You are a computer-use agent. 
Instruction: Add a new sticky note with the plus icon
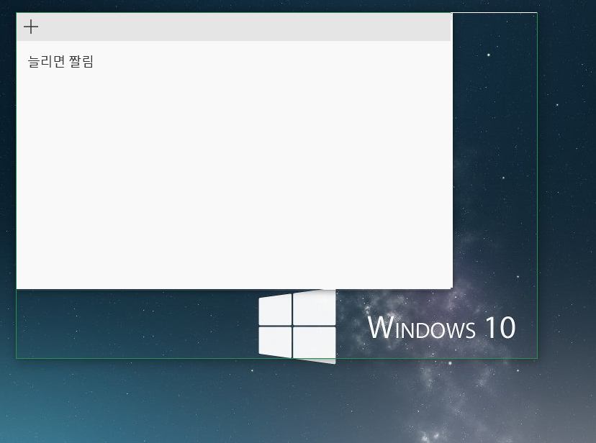point(31,27)
